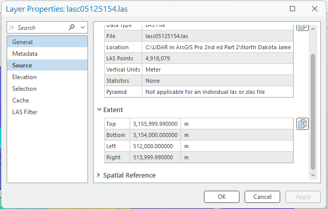Select the Statistics value None

[x=218, y=81]
